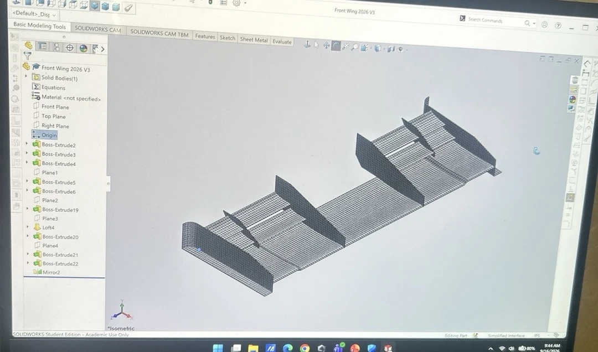The image size is (598, 352).
Task: Switch to the Basic Modeling Tools tab
Action: point(39,26)
